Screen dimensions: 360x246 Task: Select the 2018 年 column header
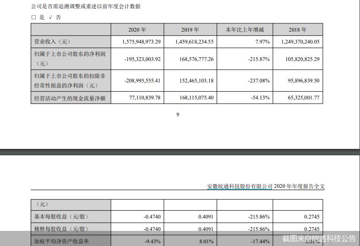coord(298,30)
